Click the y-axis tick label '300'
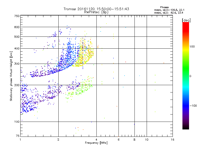The height and width of the screenshot is (152, 203). pyautogui.click(x=17, y=64)
